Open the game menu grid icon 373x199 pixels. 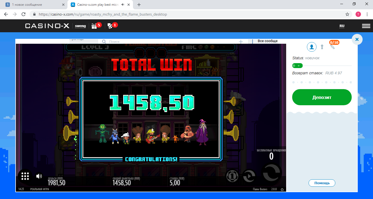[25, 176]
